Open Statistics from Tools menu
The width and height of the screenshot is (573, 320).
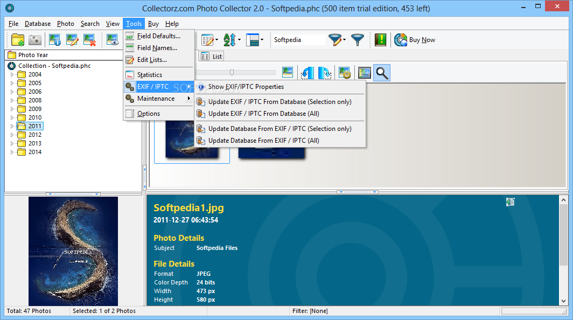click(158, 75)
